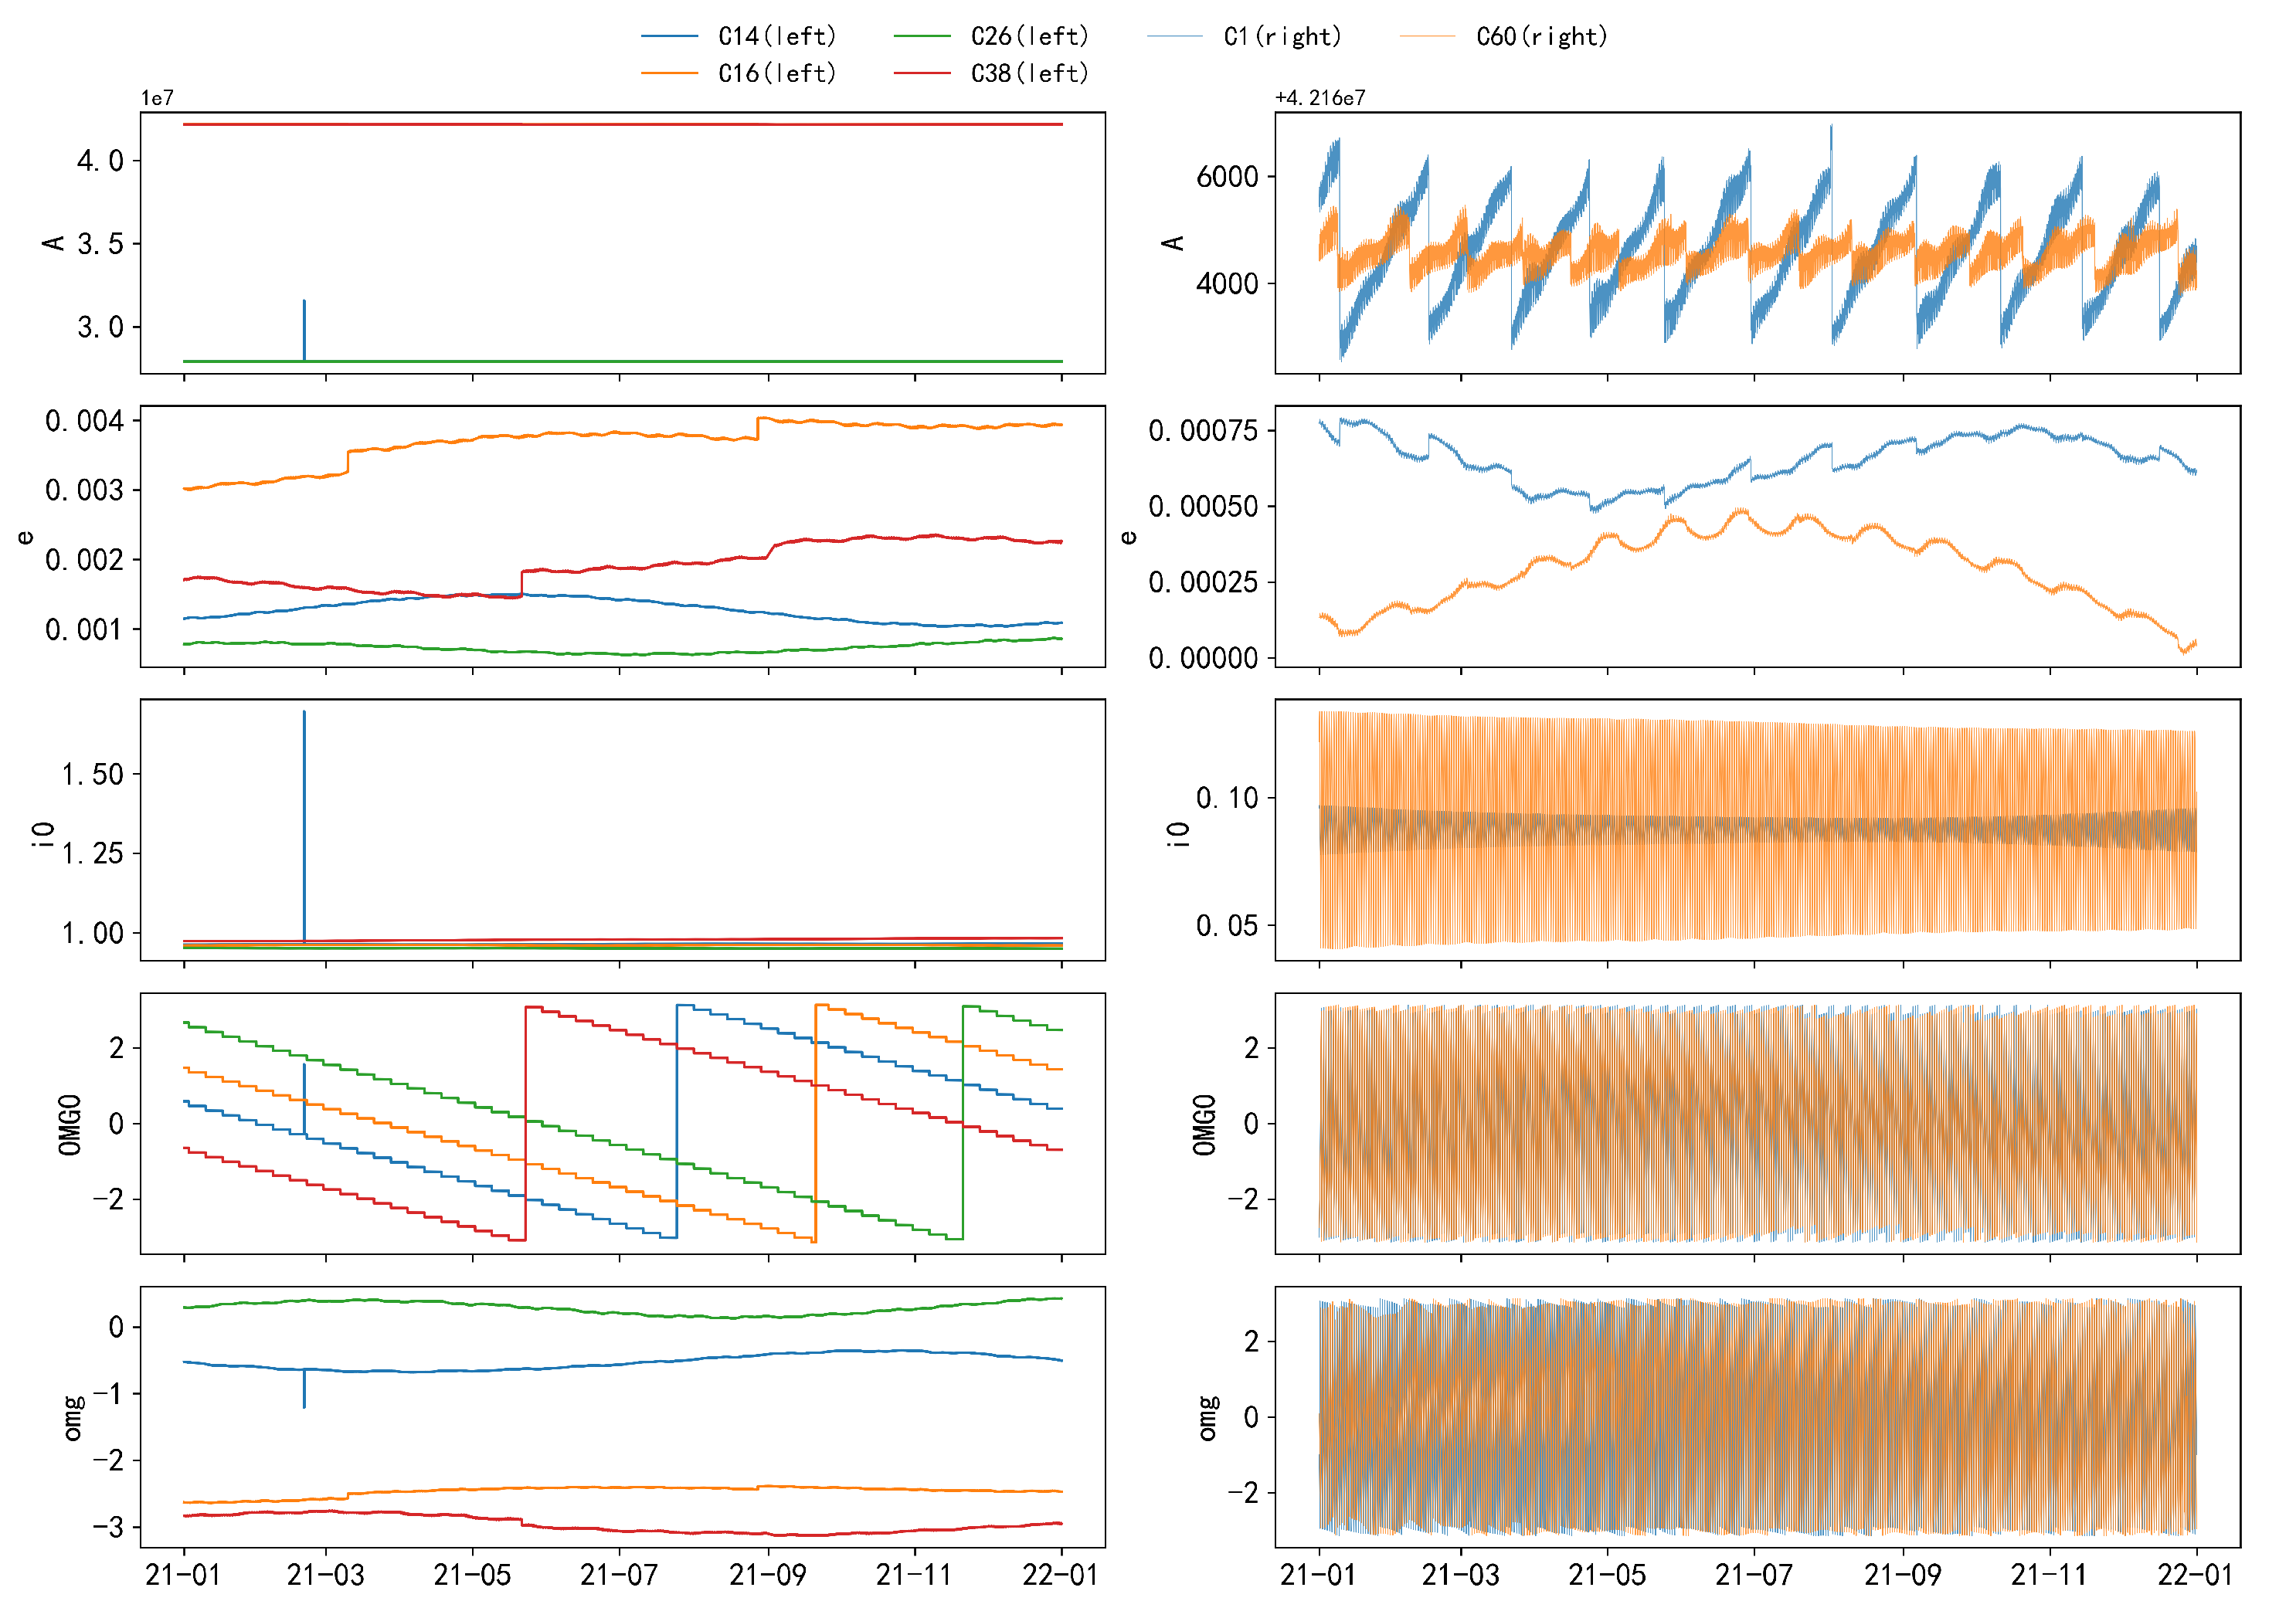2279x1618 pixels.
Task: Click the 22-01 tick label on right x-axis
Action: [x=2196, y=1576]
